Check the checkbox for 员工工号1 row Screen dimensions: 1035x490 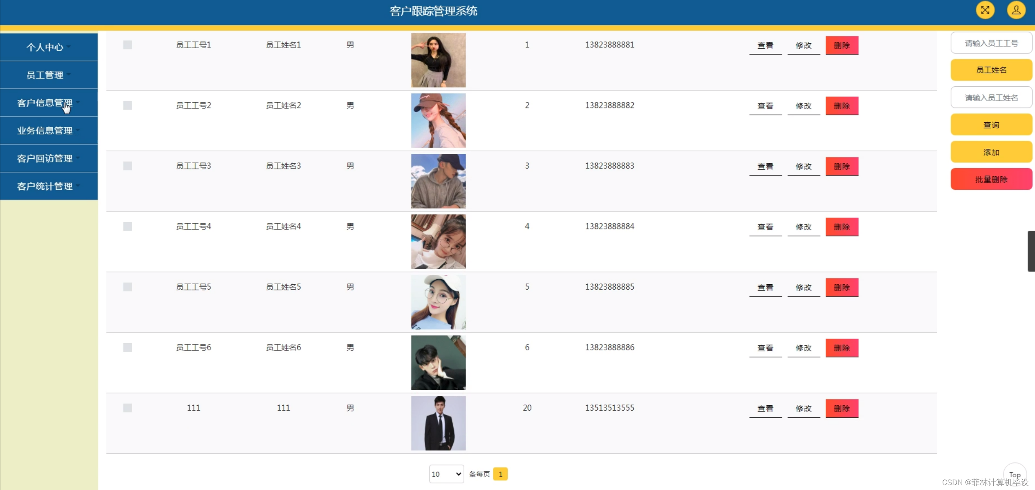pos(128,45)
